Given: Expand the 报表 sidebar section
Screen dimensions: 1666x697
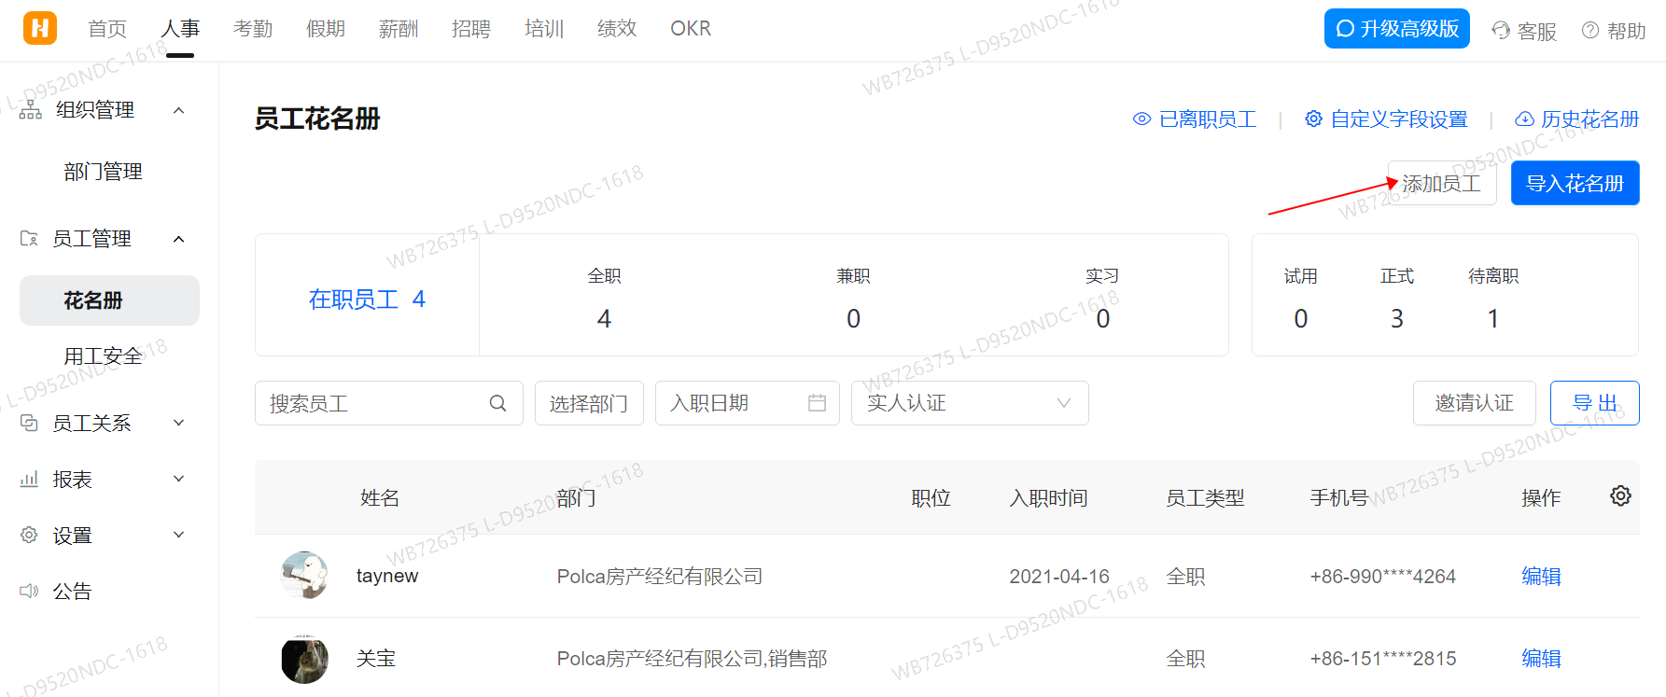Looking at the screenshot, I should [179, 479].
